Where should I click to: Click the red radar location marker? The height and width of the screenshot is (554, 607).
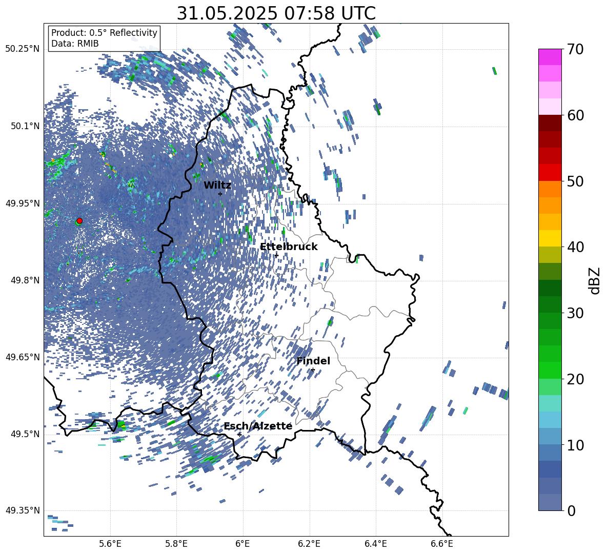79,221
